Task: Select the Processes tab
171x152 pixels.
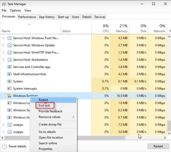Action: tap(9, 17)
